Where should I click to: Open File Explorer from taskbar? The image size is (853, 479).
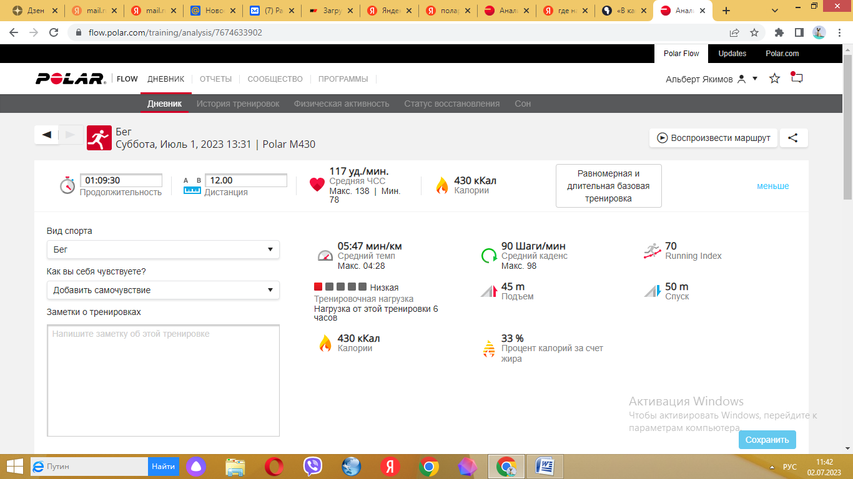tap(235, 466)
